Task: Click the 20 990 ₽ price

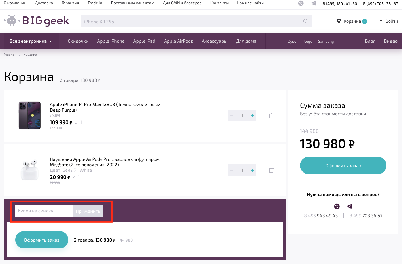Action: pyautogui.click(x=60, y=177)
